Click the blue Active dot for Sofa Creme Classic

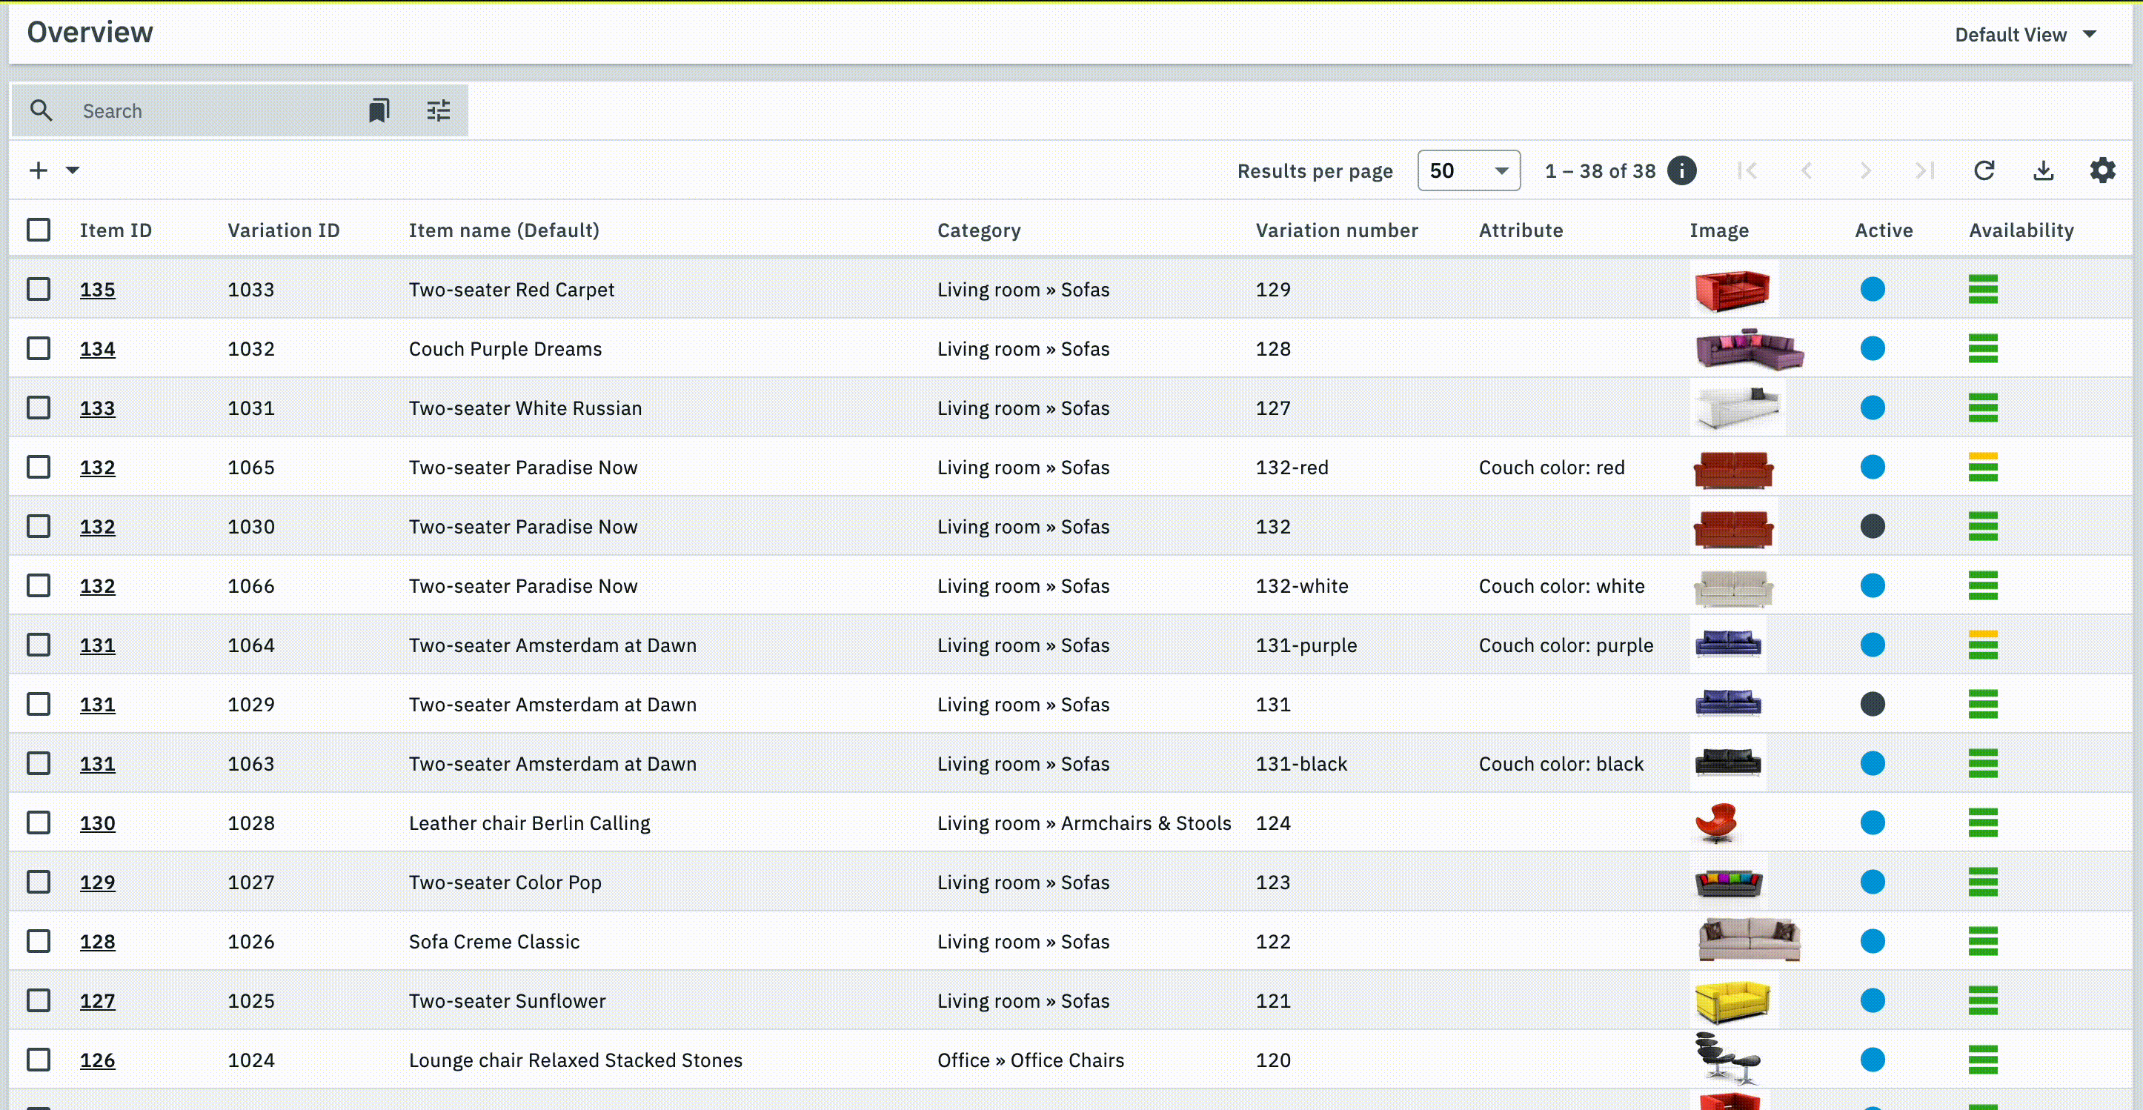coord(1872,941)
